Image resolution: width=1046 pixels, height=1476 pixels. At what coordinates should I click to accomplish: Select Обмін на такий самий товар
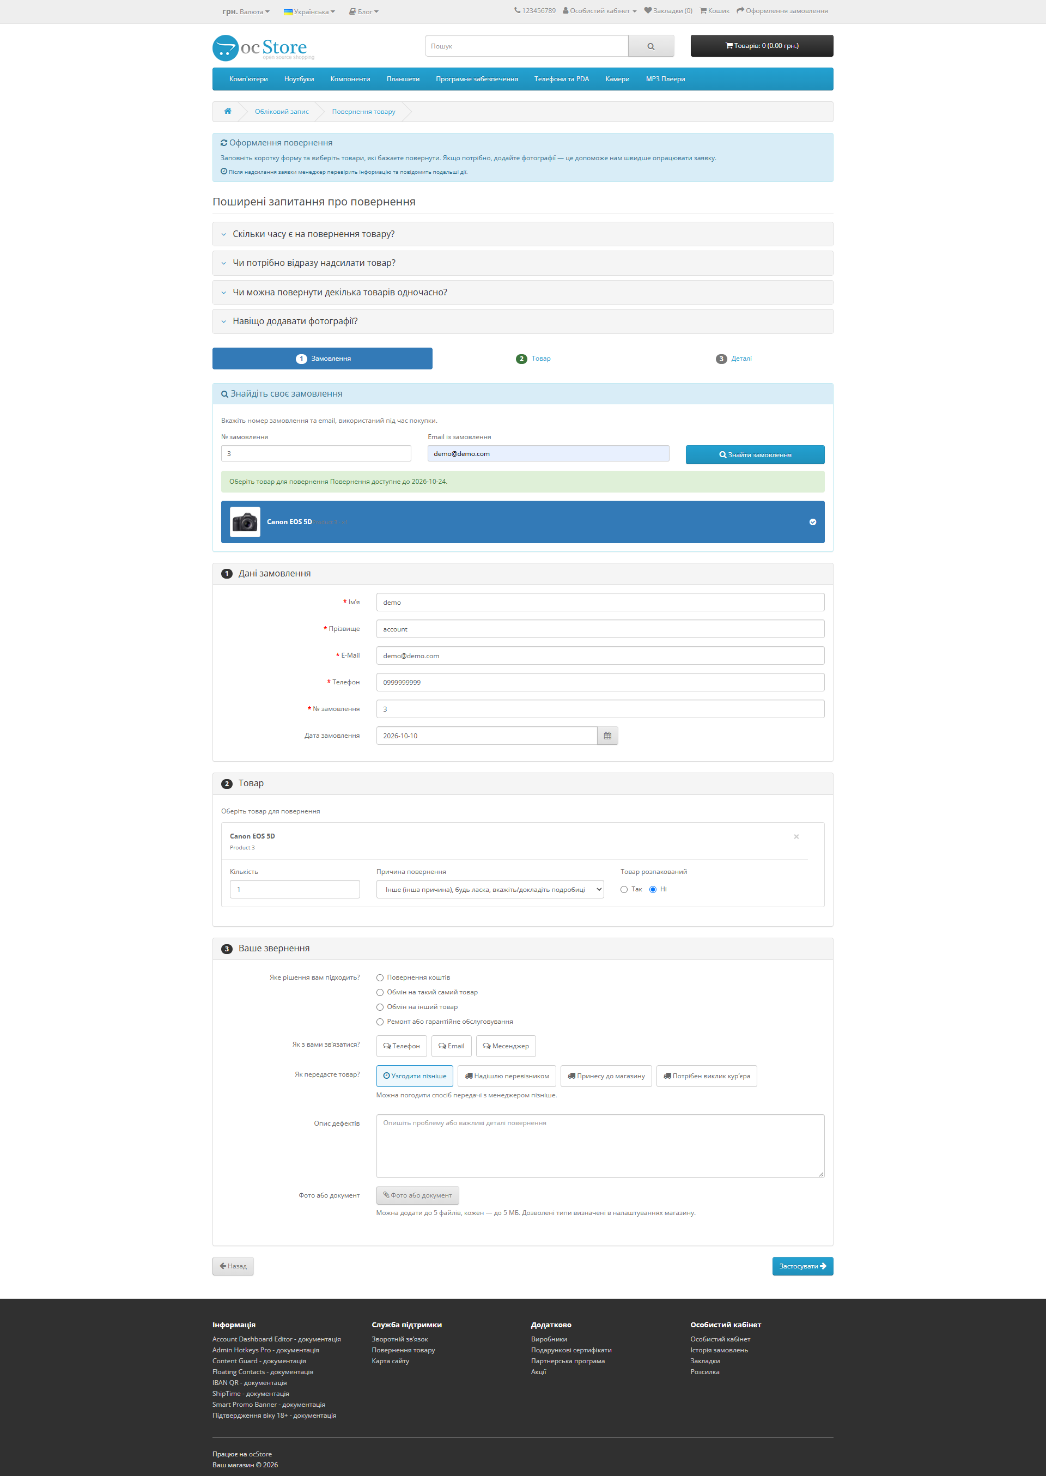(380, 992)
